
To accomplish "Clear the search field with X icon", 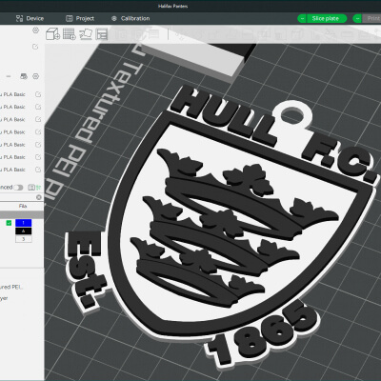I will [39, 197].
